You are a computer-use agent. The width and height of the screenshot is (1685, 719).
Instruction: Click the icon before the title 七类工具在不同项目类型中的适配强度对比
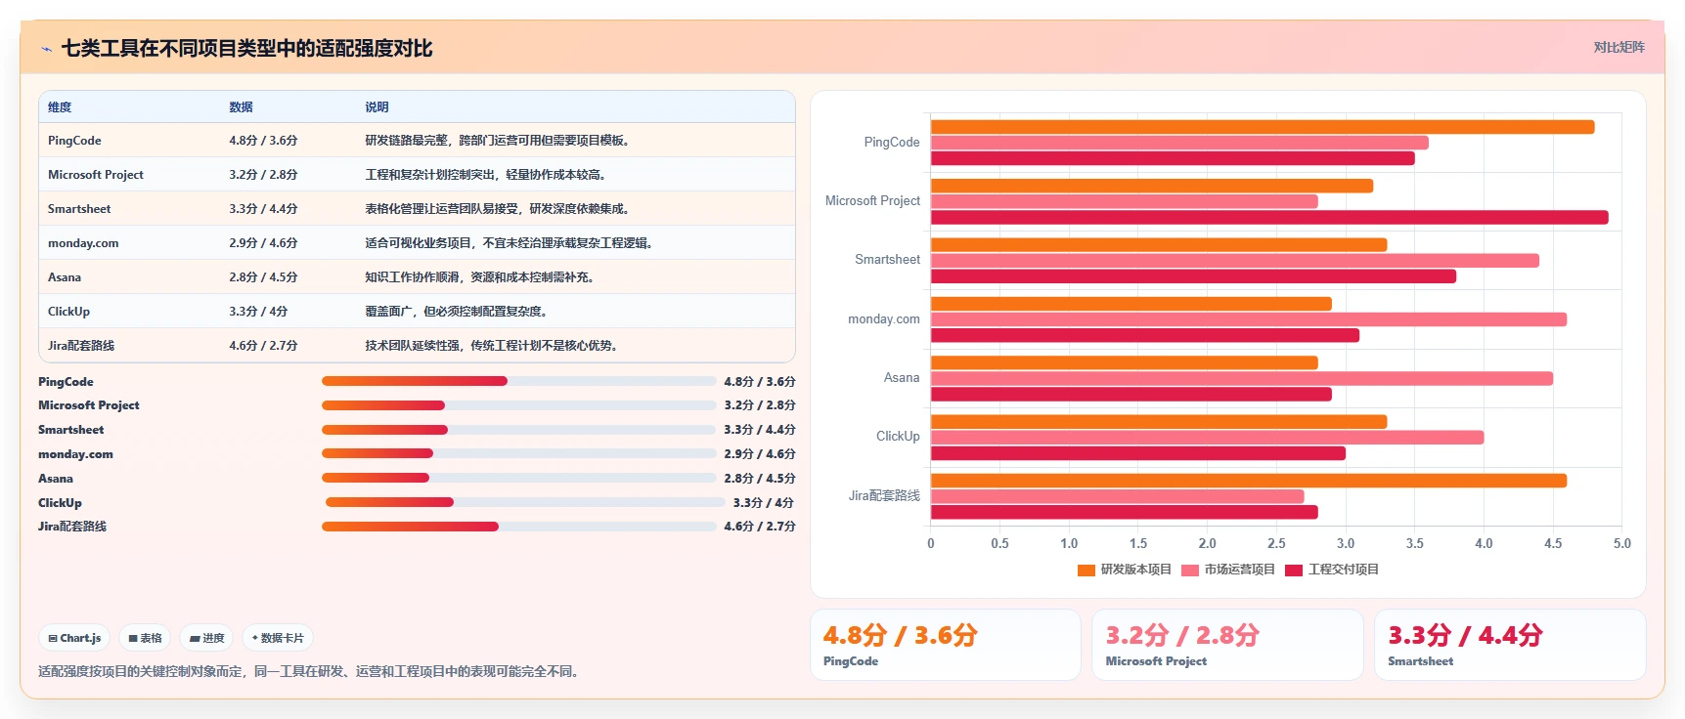(x=46, y=49)
